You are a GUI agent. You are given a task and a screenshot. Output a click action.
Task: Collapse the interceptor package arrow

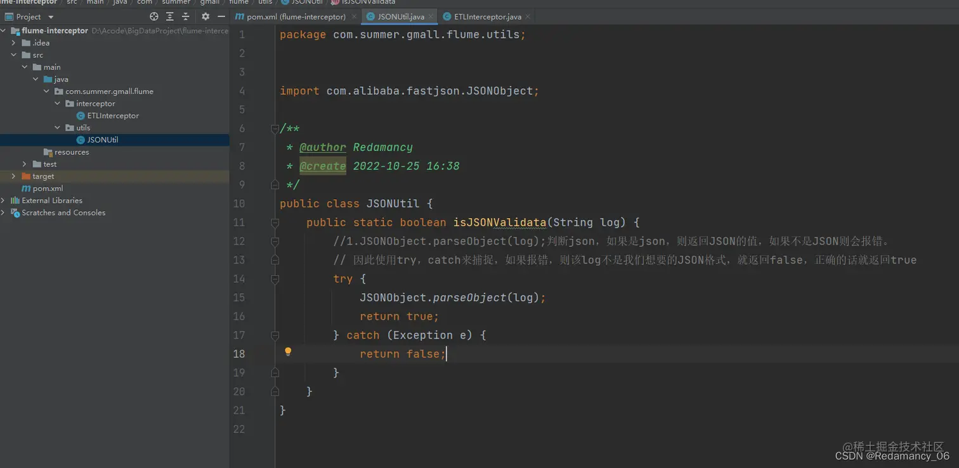[57, 103]
